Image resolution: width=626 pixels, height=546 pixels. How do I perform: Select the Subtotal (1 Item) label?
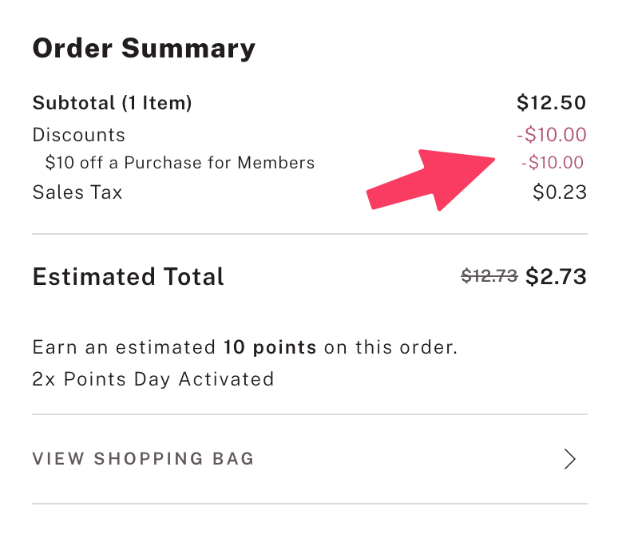(x=112, y=103)
